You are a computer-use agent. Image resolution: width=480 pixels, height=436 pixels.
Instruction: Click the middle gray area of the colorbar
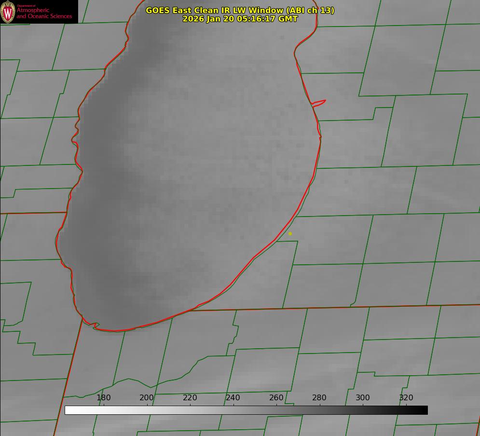pos(246,410)
